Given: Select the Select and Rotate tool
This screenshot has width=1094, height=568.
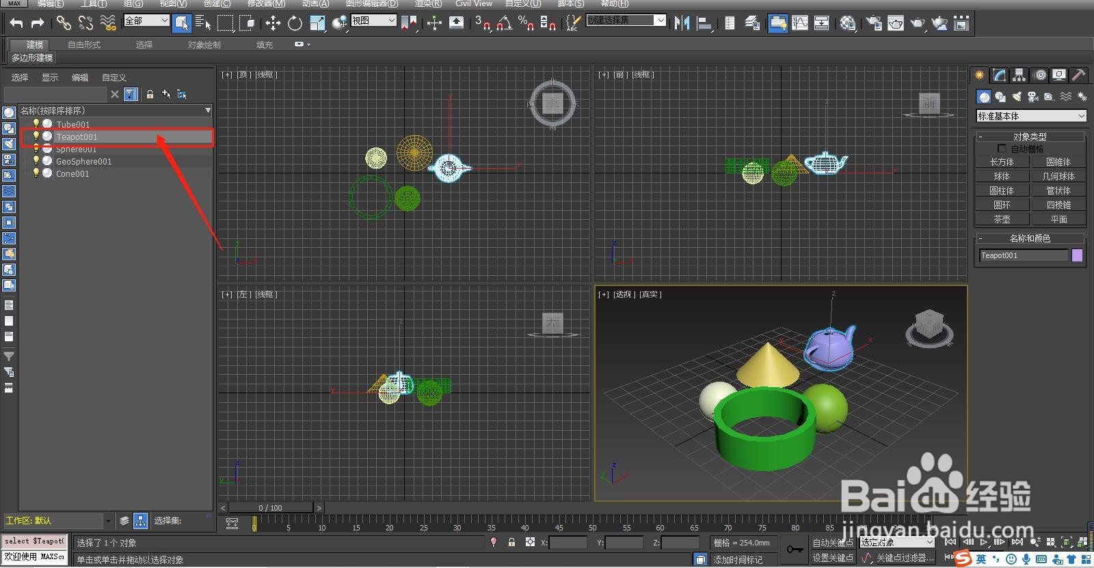Looking at the screenshot, I should pos(295,23).
